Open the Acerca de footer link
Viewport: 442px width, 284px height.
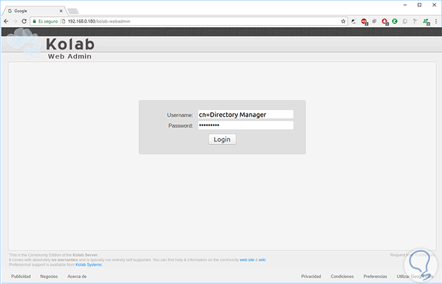click(x=77, y=276)
